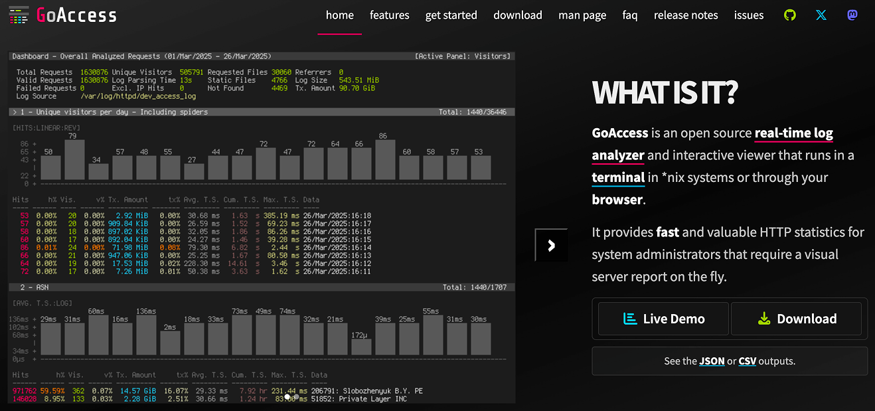Viewport: 875px width, 411px height.
Task: Open the get started page
Action: [x=451, y=15]
